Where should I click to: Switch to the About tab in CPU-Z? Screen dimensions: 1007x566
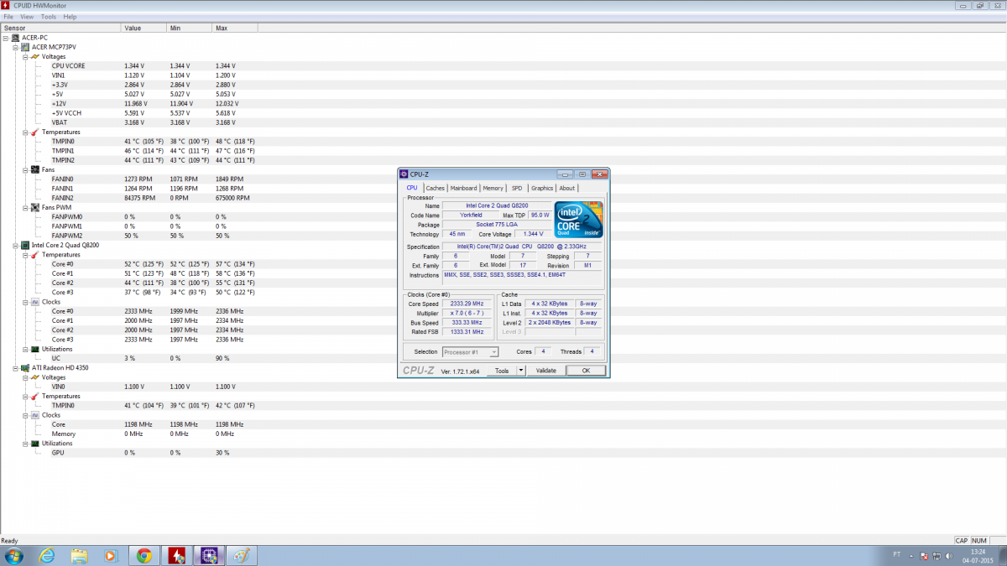(567, 188)
